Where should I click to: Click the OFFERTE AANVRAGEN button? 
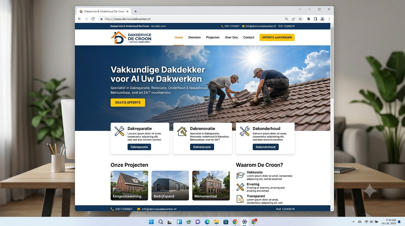277,37
